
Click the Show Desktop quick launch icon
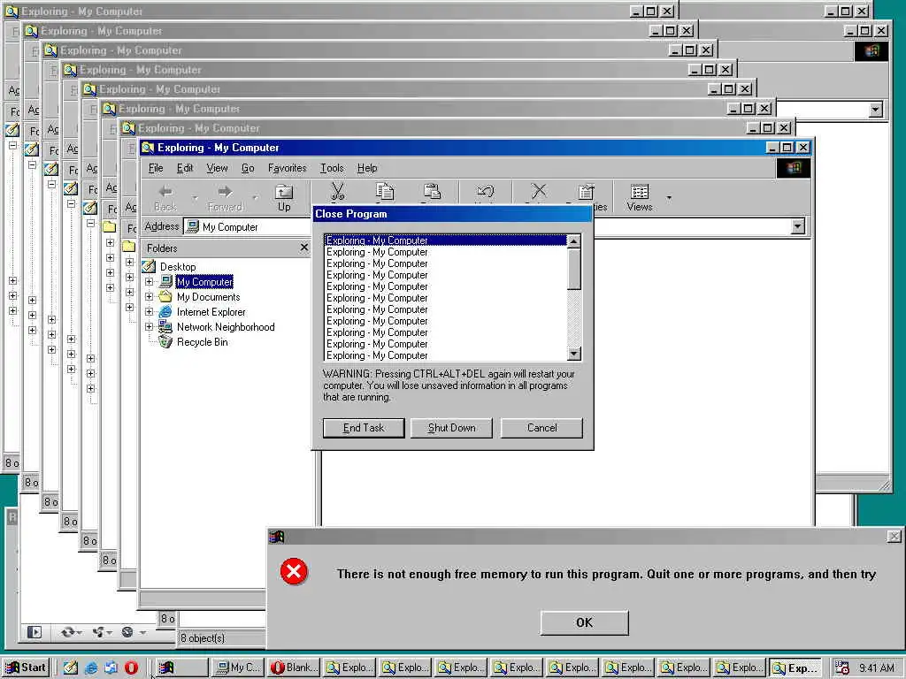point(71,668)
